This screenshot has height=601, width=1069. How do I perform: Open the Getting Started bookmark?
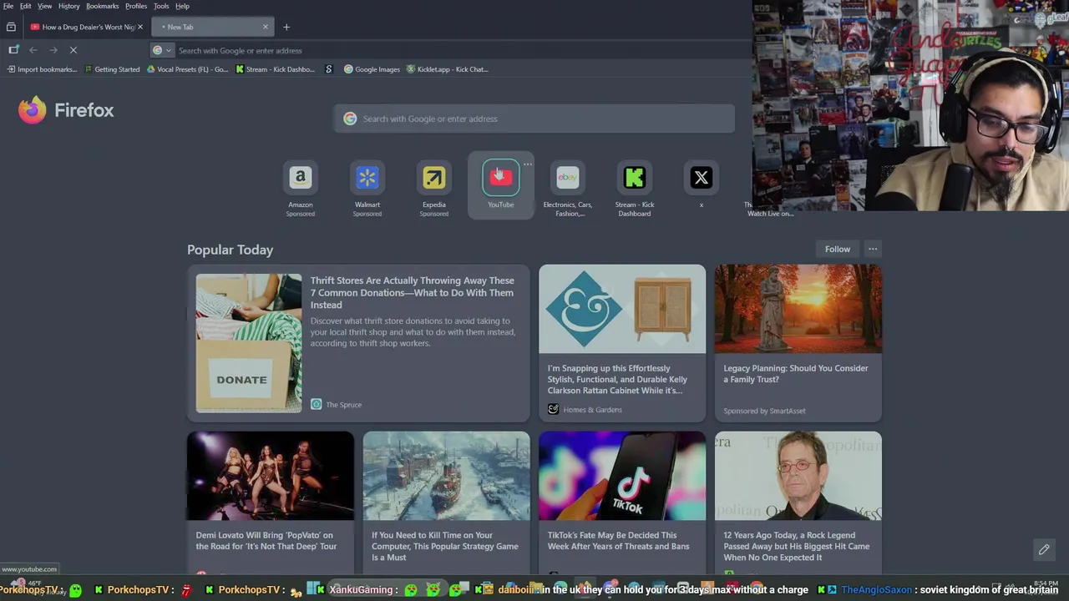click(x=112, y=69)
